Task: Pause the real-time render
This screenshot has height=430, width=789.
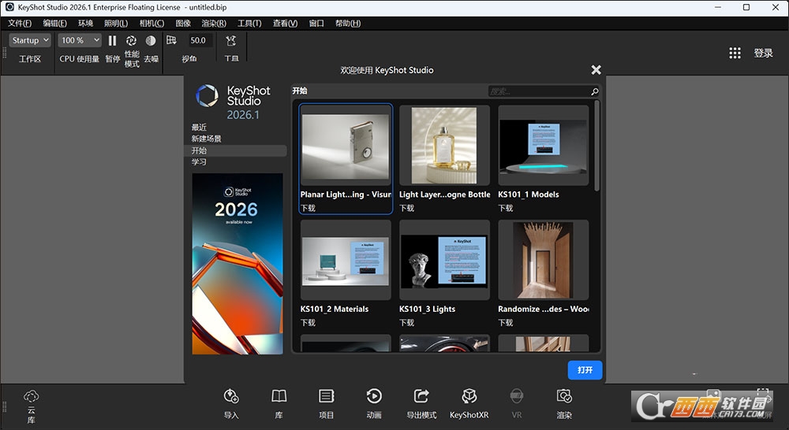Action: (x=112, y=41)
